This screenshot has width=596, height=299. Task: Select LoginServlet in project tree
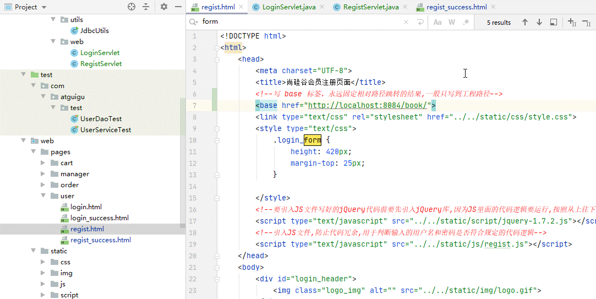[100, 52]
